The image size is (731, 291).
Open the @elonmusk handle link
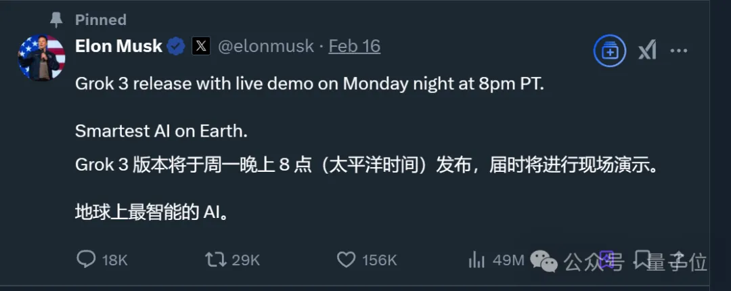coord(265,46)
